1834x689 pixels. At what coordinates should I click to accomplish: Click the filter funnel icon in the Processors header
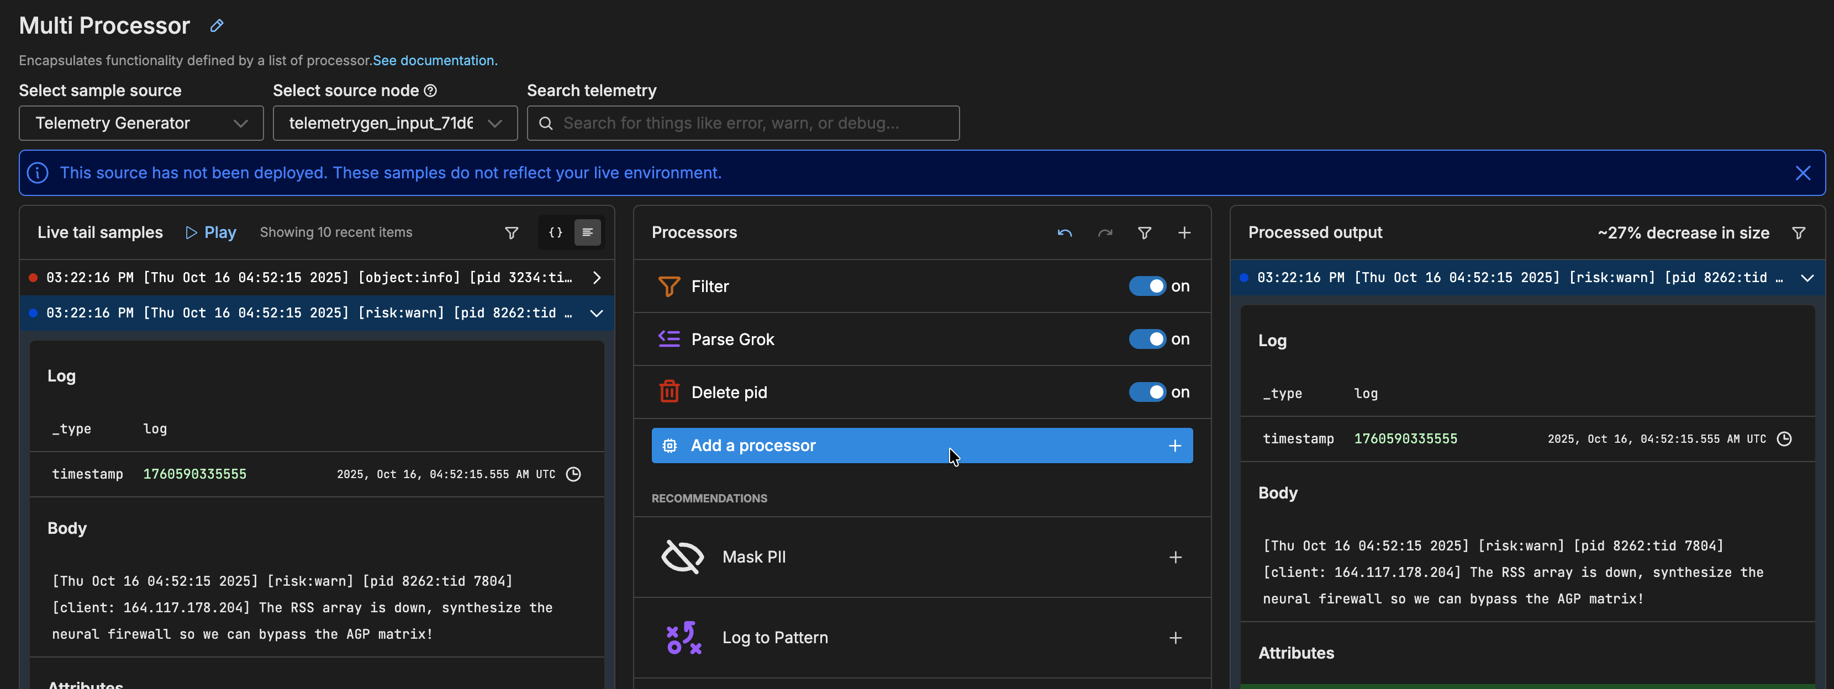(1144, 233)
